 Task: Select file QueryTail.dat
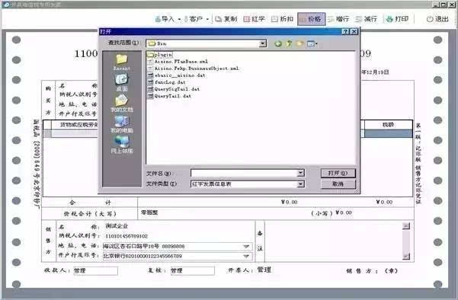click(x=169, y=96)
